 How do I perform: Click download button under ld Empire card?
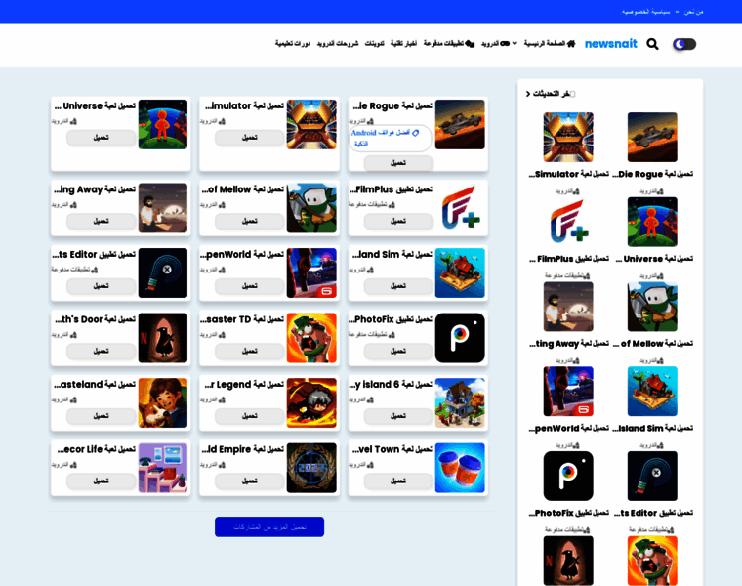point(249,481)
